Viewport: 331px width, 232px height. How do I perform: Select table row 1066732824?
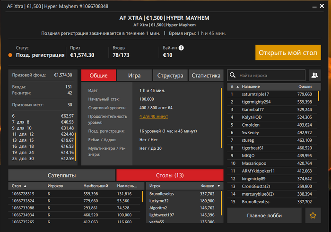coord(74,201)
